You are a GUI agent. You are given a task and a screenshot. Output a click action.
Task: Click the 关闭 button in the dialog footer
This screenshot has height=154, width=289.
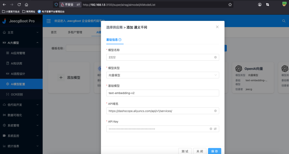pyautogui.click(x=199, y=151)
